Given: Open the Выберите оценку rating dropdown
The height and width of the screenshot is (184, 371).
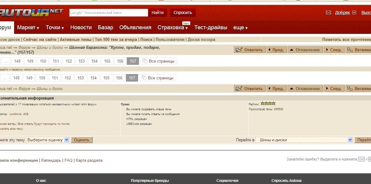Looking at the screenshot, I should (48, 140).
